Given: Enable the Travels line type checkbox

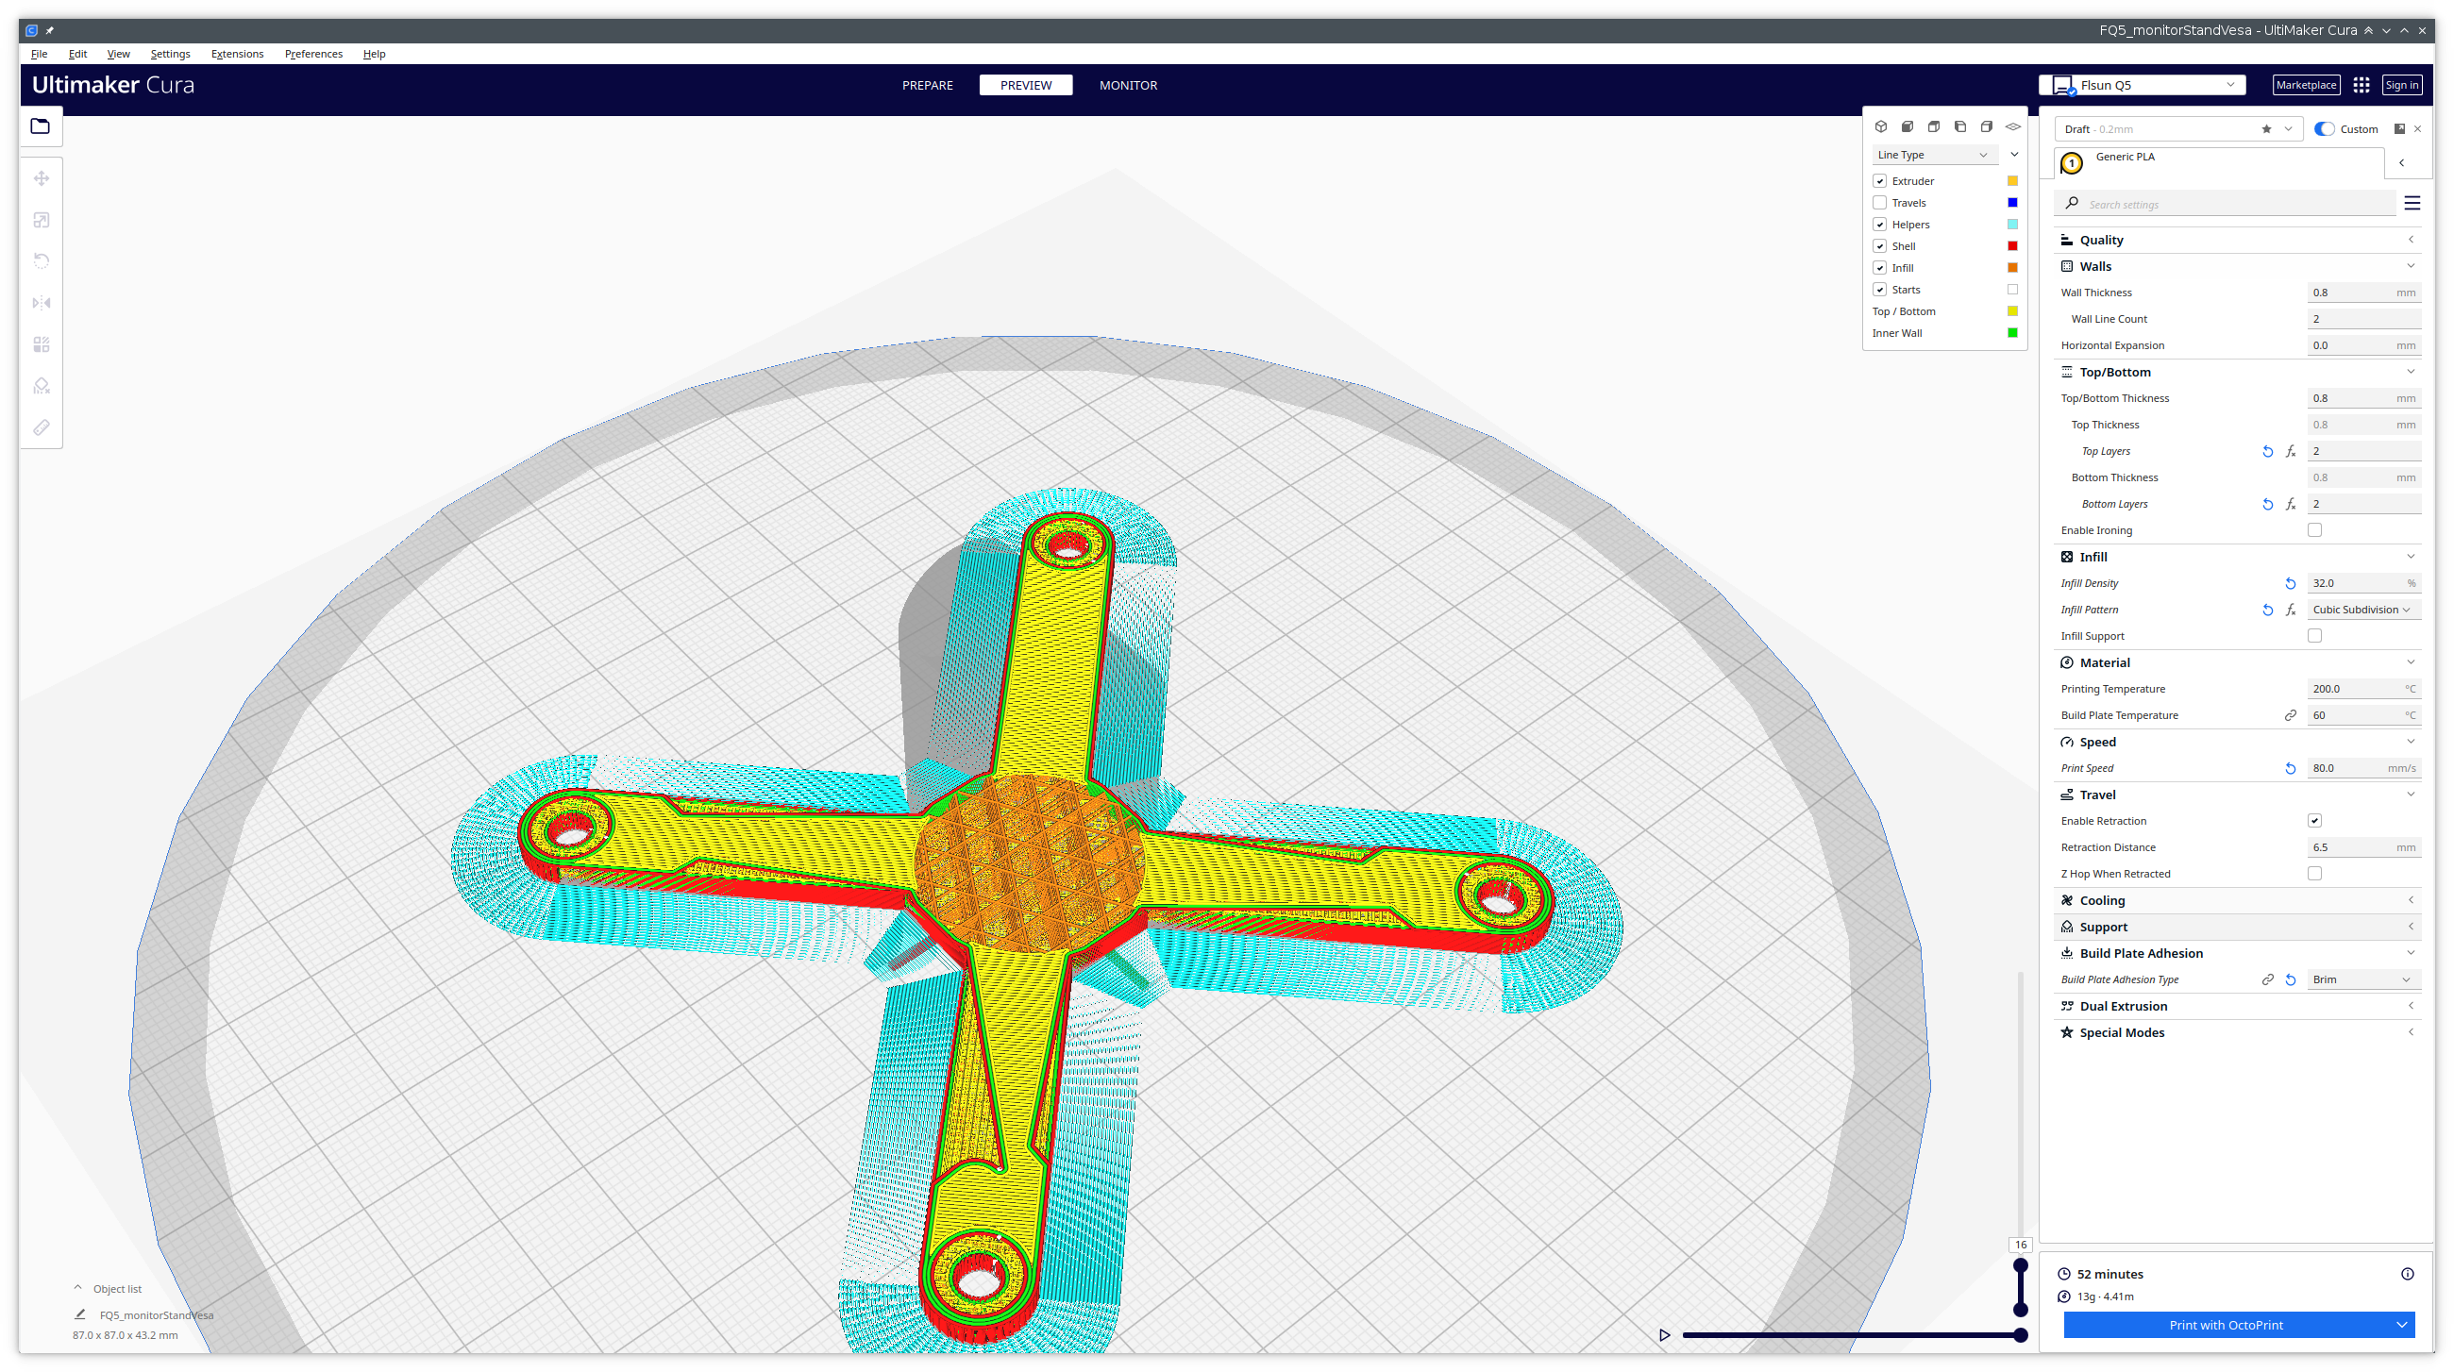Looking at the screenshot, I should tap(1879, 202).
